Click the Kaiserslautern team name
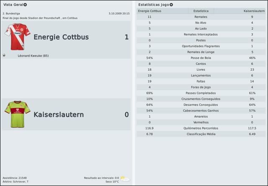This screenshot has width=268, height=186. [x=59, y=114]
